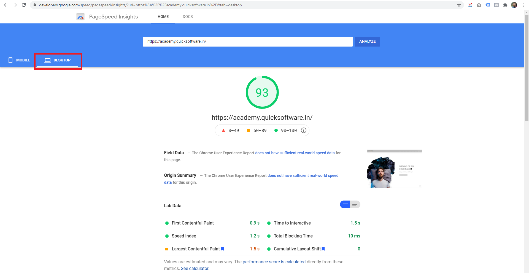
Task: Click the 93 performance score gauge
Action: coord(262,92)
